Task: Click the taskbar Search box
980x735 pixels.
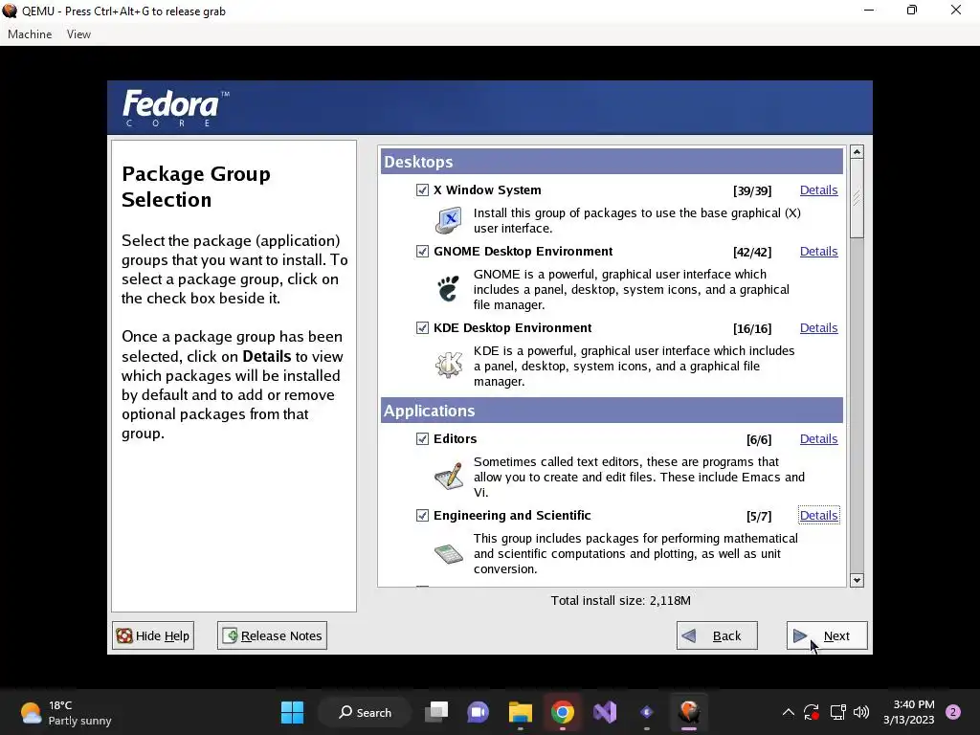Action: (x=365, y=712)
